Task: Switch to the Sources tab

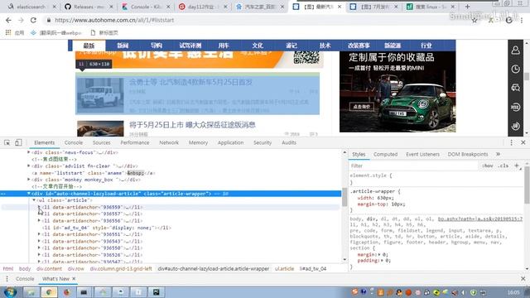Action: coord(101,142)
